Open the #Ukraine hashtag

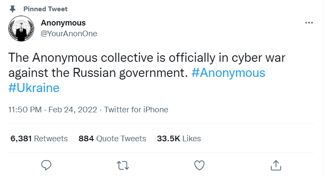click(x=34, y=88)
